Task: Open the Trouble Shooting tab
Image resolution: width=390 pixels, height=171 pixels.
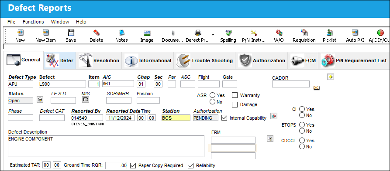Action: click(x=205, y=60)
